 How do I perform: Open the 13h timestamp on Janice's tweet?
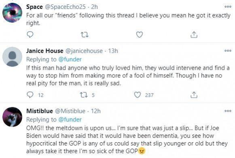113,51
